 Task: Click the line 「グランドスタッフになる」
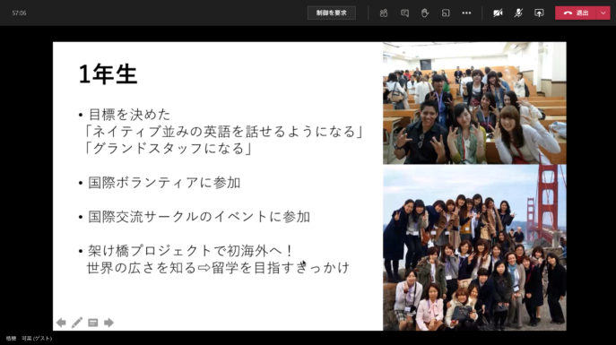point(169,149)
